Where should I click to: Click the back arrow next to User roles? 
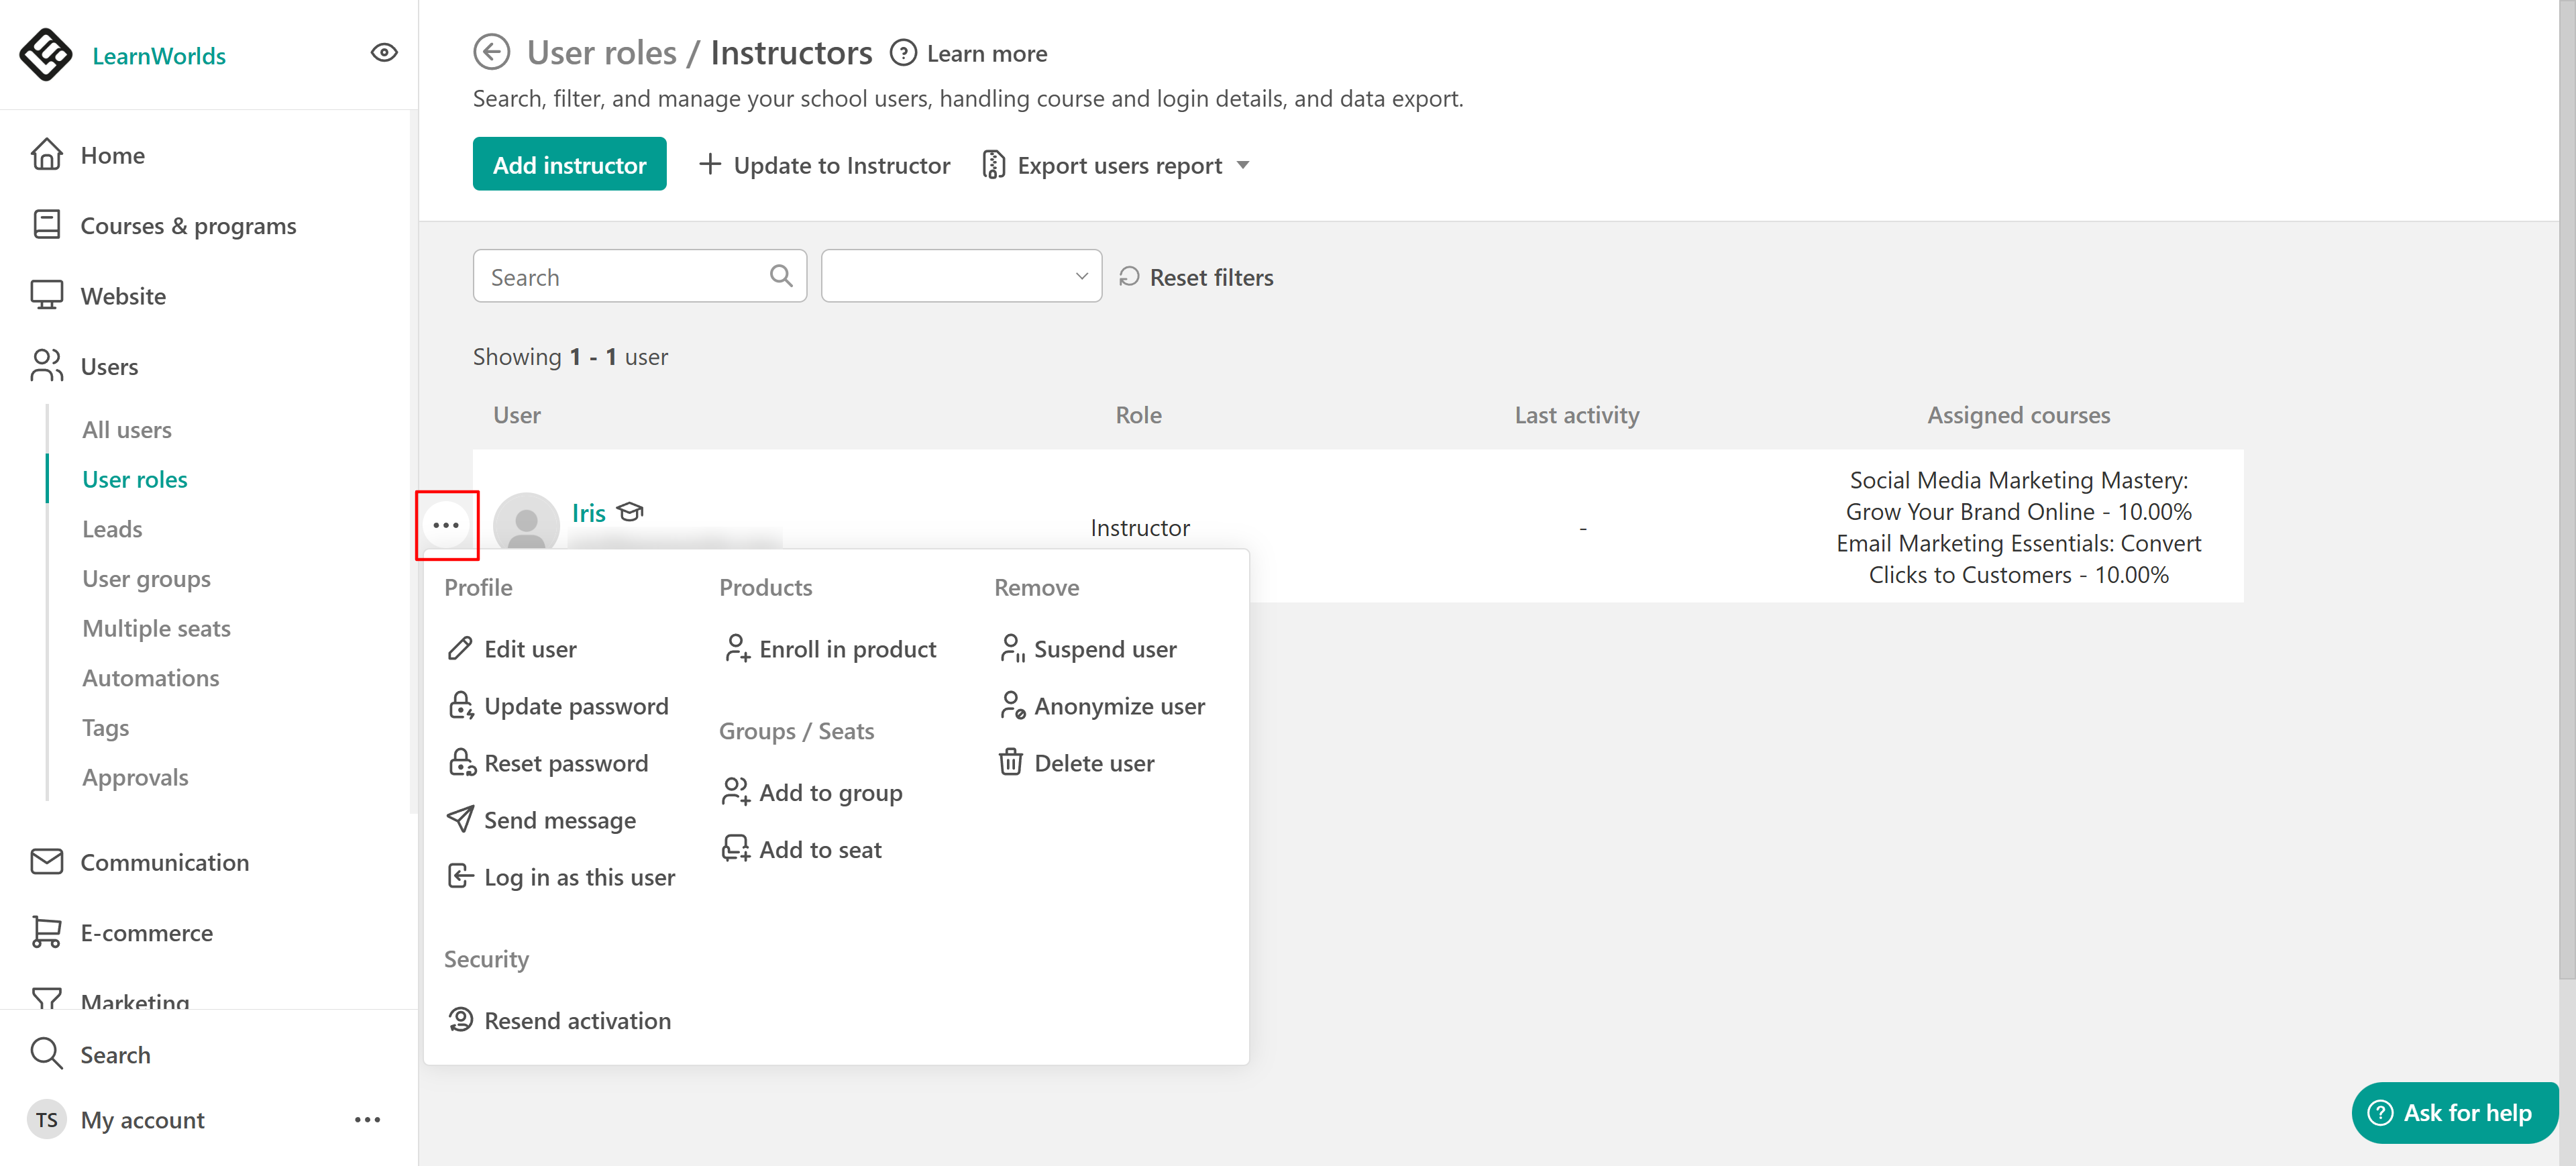491,52
